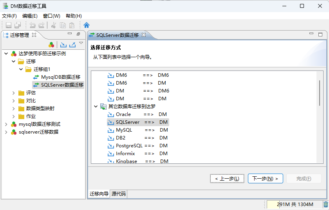Choose MySQL ==> DM migration wizard
Image resolution: width=329 pixels, height=210 pixels.
138,130
